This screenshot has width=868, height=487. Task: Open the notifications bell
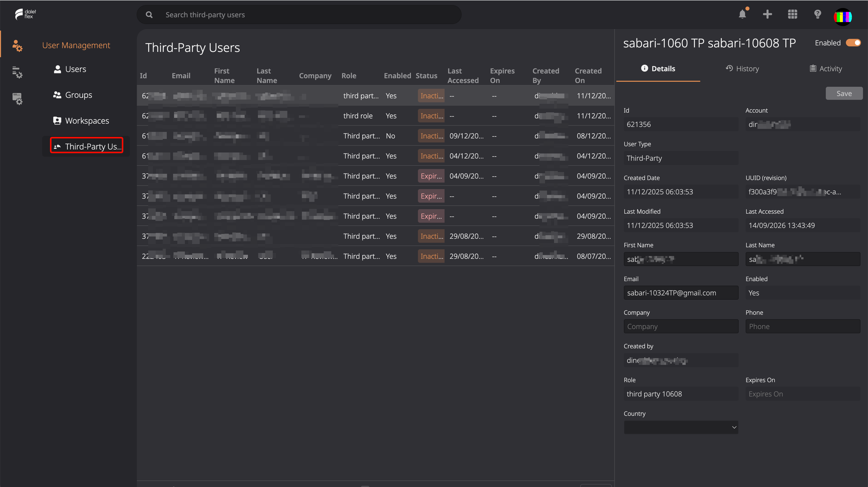point(742,14)
